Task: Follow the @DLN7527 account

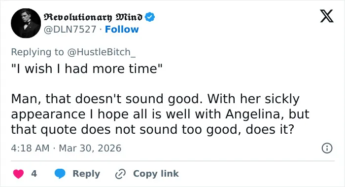Action: 122,29
